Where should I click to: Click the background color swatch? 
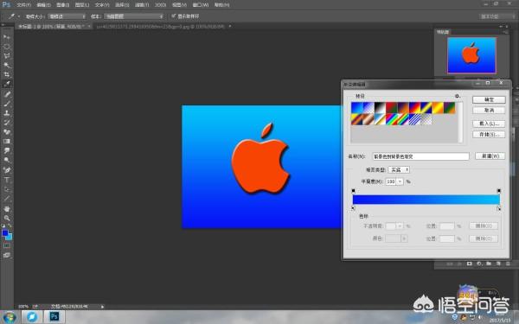pos(10,238)
